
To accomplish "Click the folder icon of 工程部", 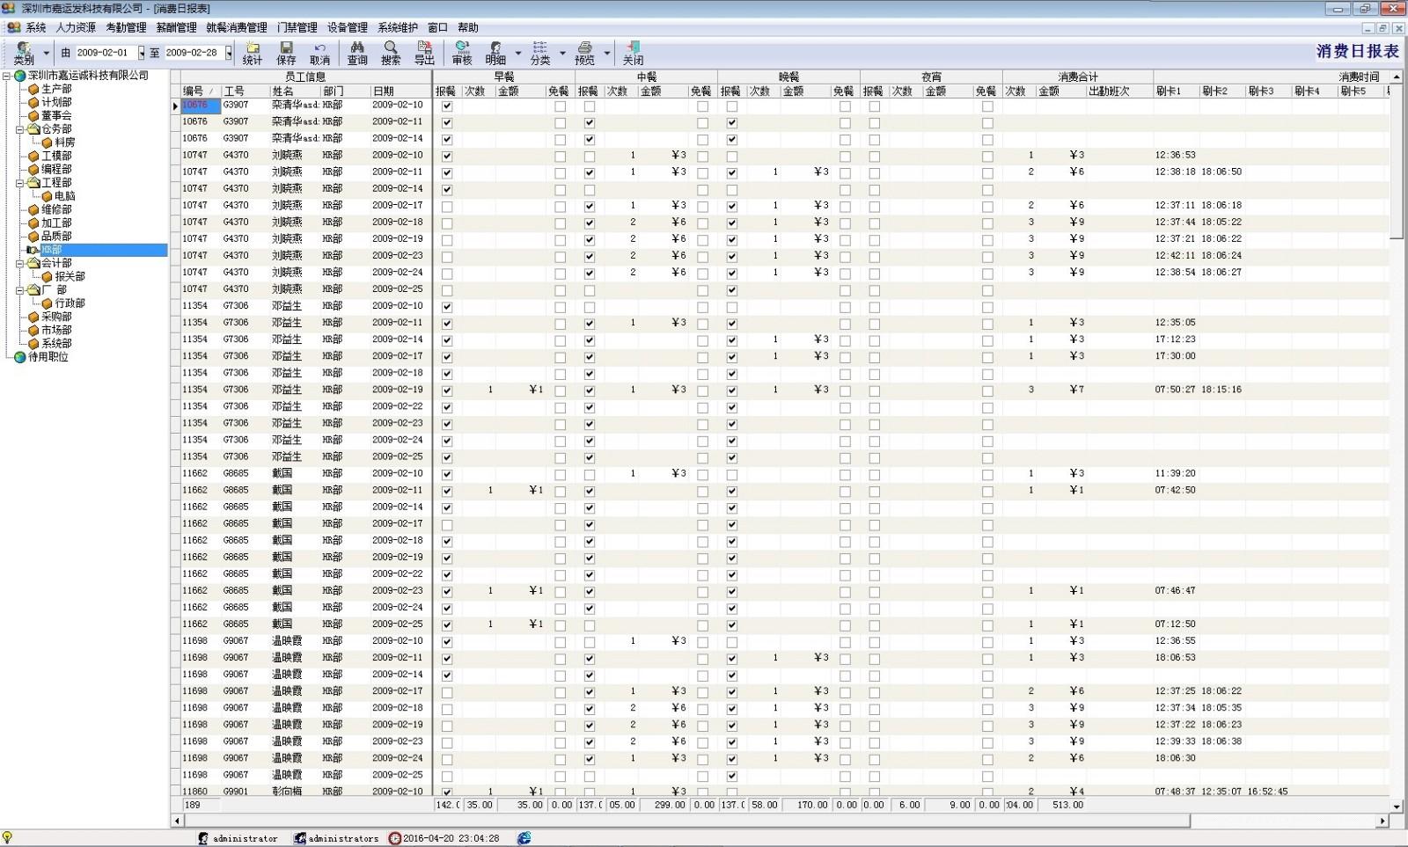I will [33, 183].
